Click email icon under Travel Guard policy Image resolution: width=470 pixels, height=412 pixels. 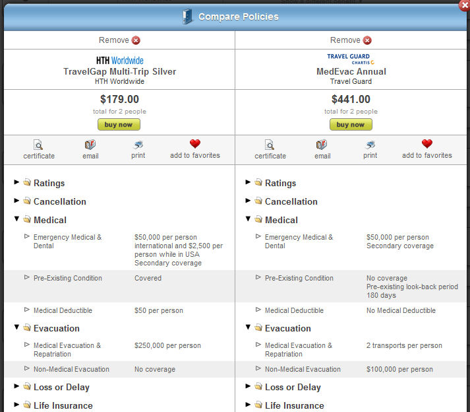pos(322,145)
